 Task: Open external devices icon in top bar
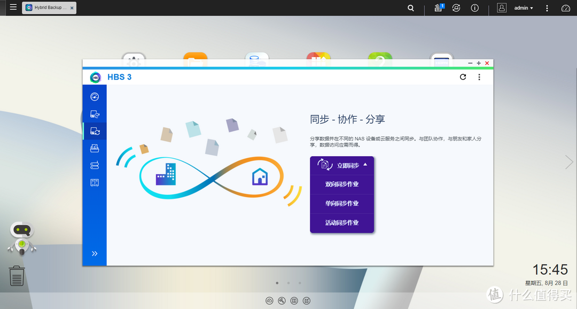[x=456, y=7]
